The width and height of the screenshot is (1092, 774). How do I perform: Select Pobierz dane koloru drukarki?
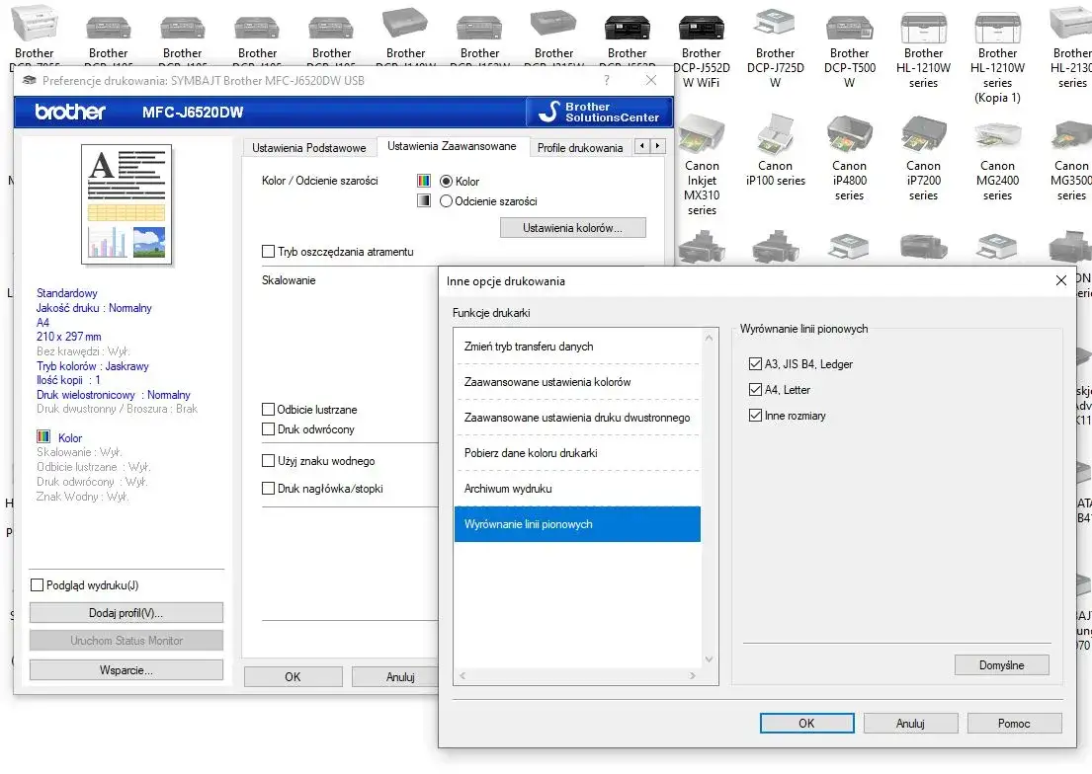point(577,452)
